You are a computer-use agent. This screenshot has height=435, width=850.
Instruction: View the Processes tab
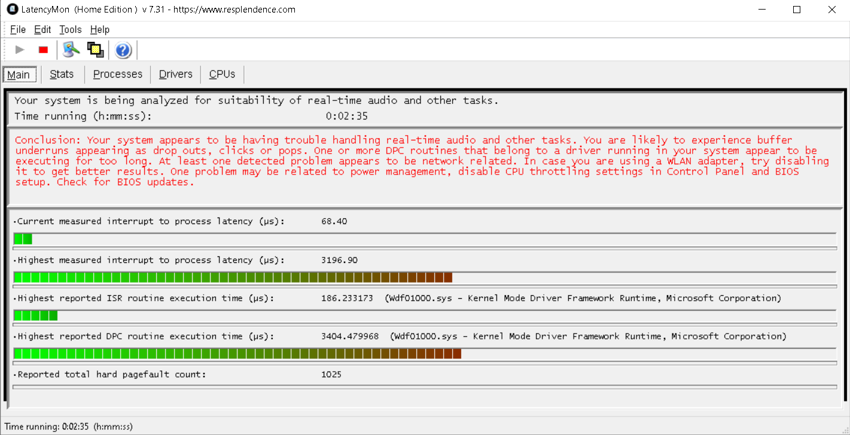[117, 74]
